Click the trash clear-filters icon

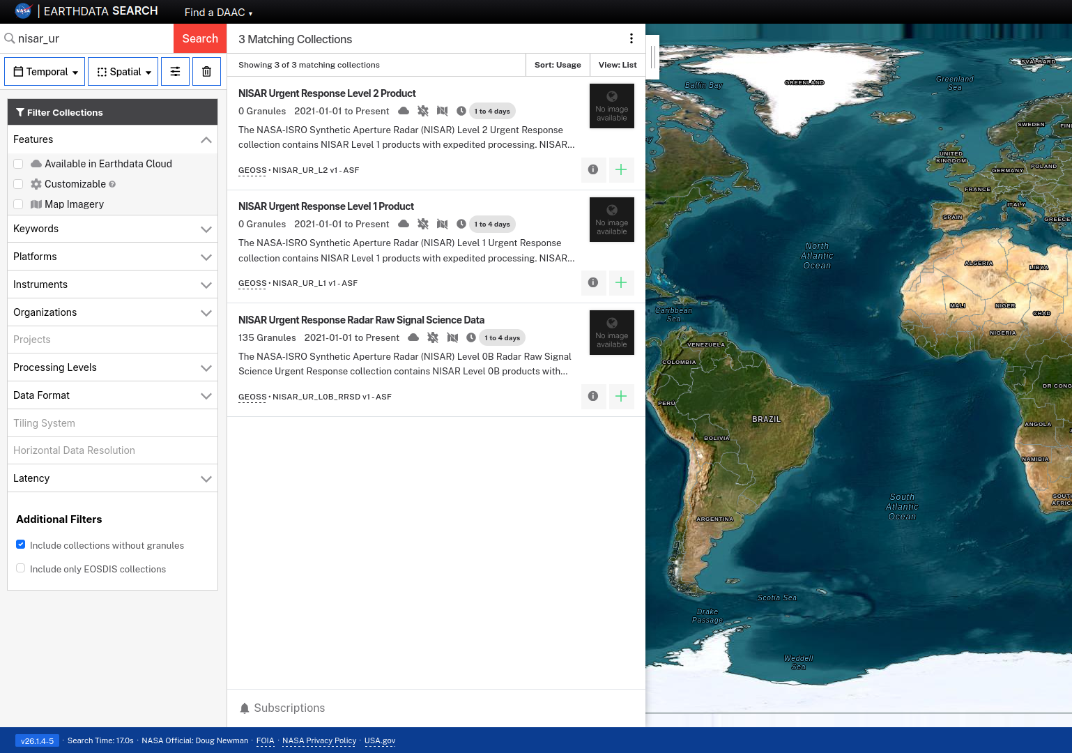pyautogui.click(x=206, y=72)
